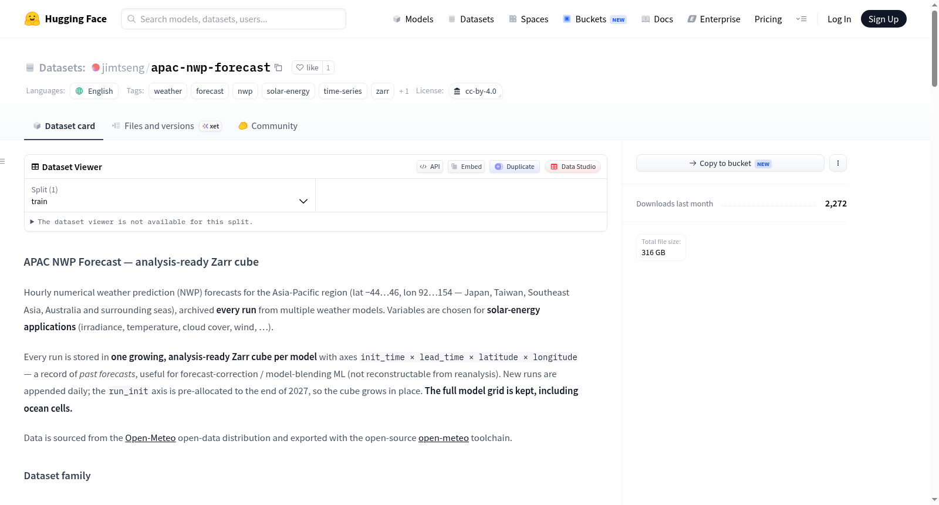Filter by the zarr tag

coord(383,91)
